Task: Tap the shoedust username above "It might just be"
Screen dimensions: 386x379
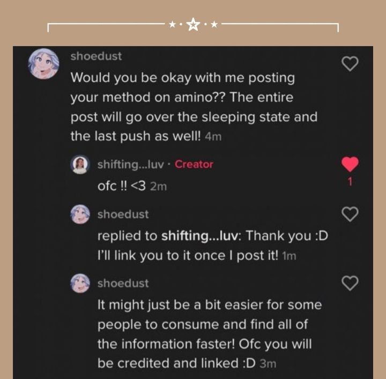Action: pos(123,283)
